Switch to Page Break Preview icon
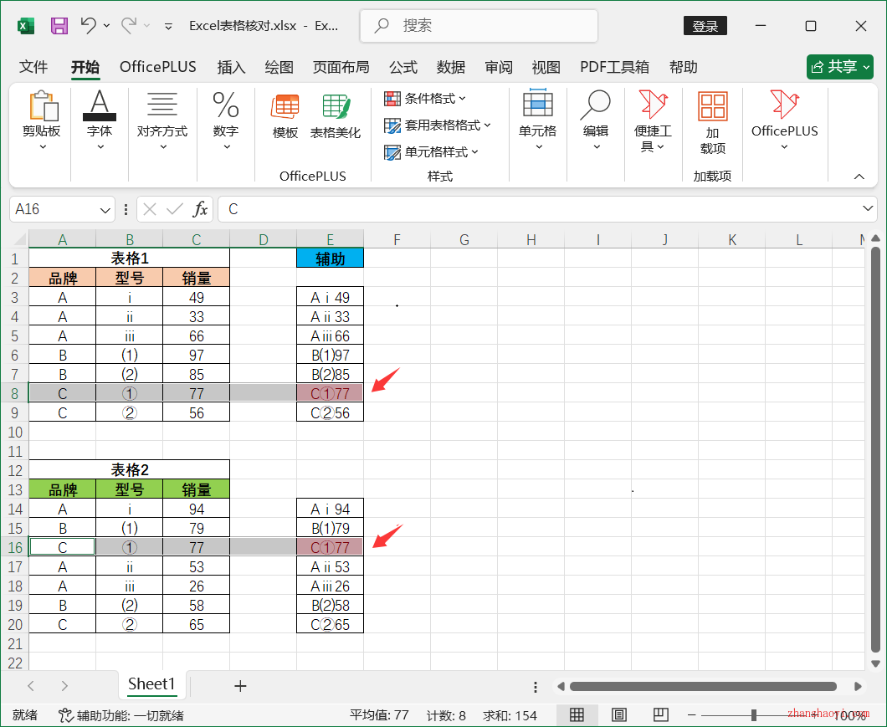The image size is (887, 727). coord(661,715)
